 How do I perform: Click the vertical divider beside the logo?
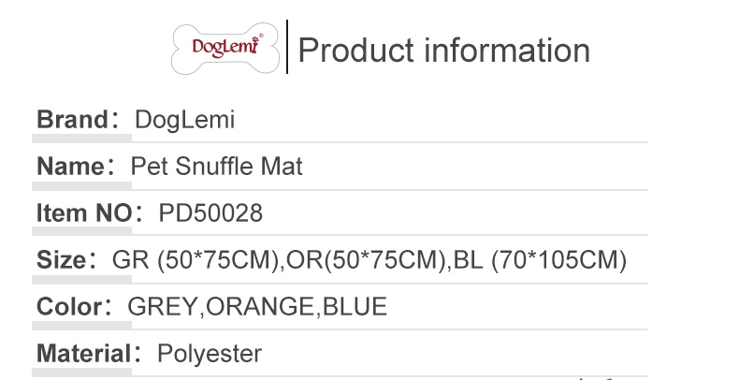click(x=287, y=46)
